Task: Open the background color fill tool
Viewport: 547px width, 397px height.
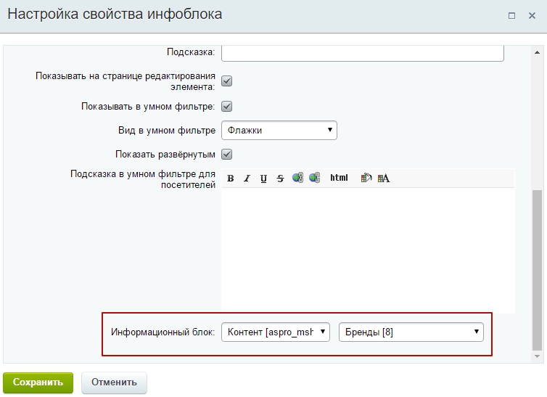Action: 366,178
